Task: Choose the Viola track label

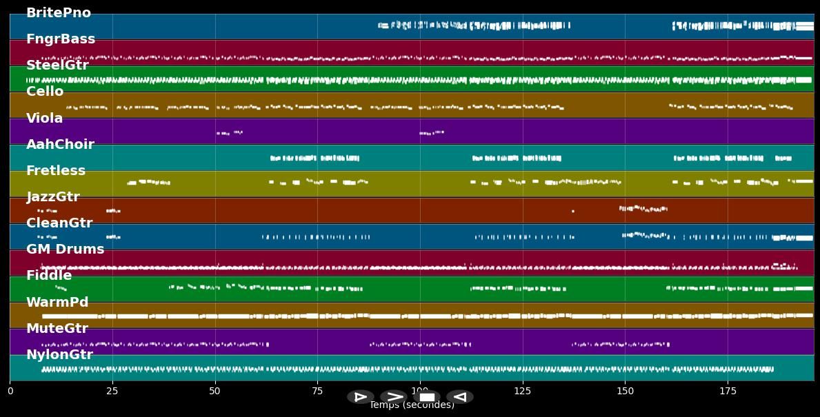Action: pyautogui.click(x=45, y=119)
